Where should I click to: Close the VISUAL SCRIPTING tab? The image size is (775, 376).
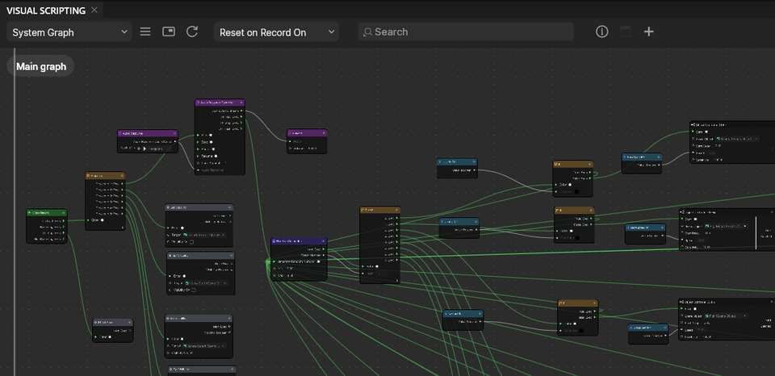[94, 10]
